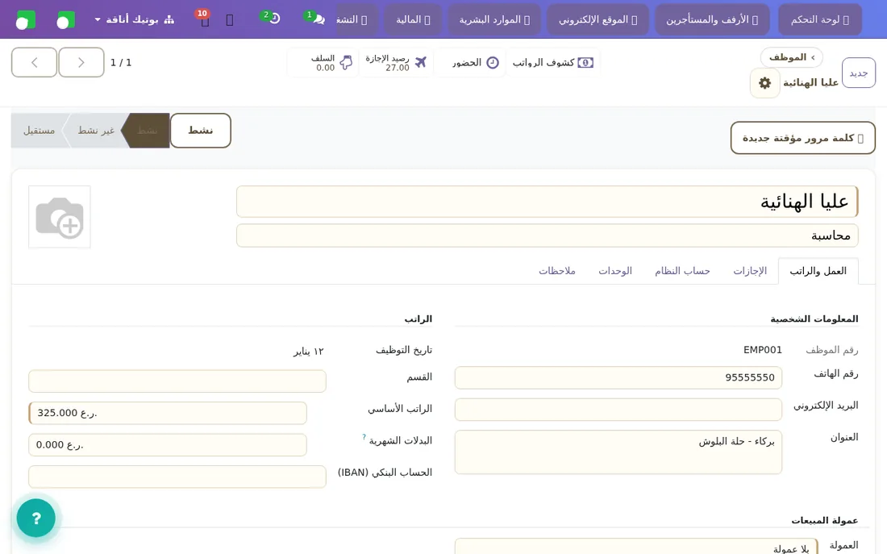887x554 pixels.
Task: Click the الموظف breadcrumb link
Action: (791, 57)
